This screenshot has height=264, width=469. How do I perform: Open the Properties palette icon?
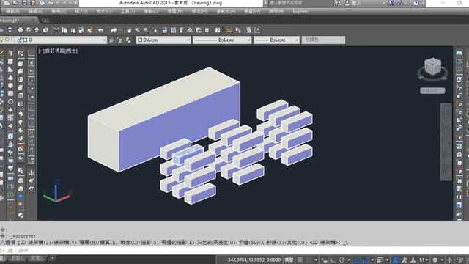click(165, 30)
